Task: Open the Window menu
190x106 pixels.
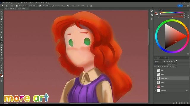Action: 43,3
